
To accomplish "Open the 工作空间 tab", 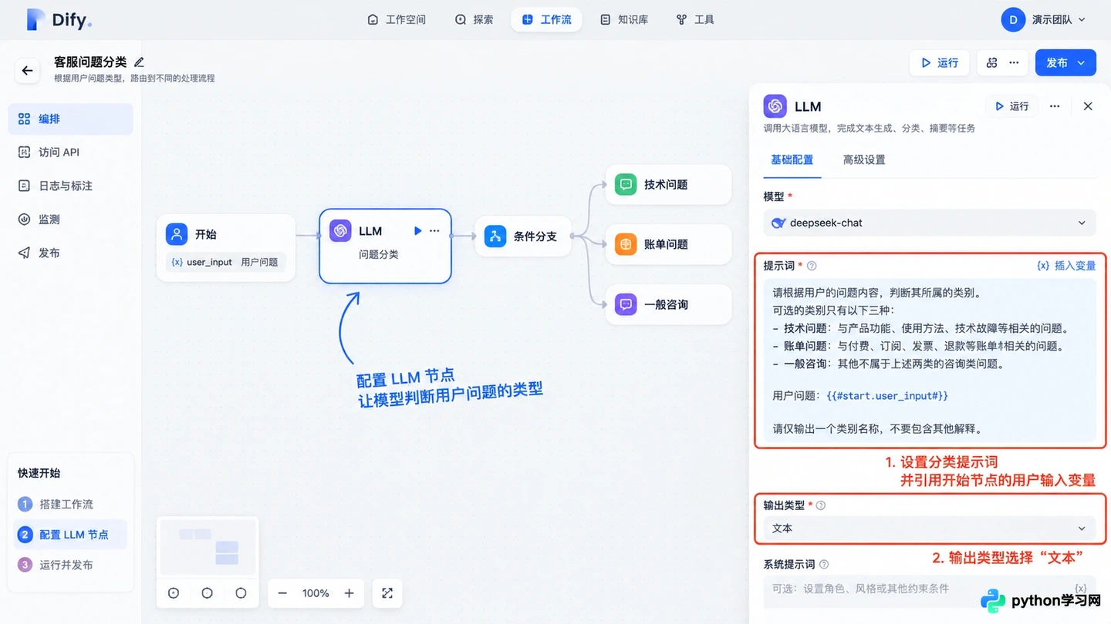I will (397, 19).
